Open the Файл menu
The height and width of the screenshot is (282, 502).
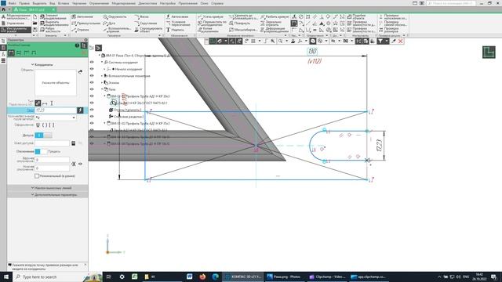pos(13,3)
